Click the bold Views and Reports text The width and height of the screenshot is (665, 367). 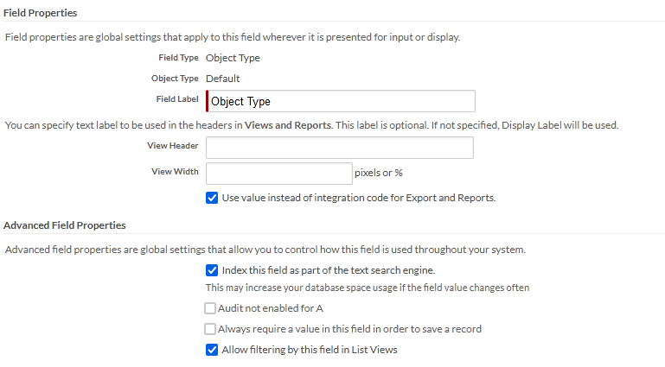288,125
